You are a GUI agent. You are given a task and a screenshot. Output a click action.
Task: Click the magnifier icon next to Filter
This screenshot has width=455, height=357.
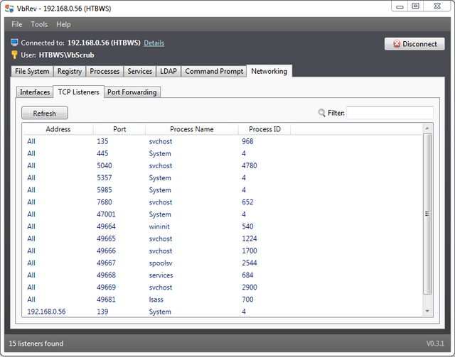[x=321, y=113]
